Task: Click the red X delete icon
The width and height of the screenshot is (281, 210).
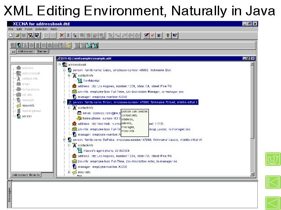Action: 62,35
